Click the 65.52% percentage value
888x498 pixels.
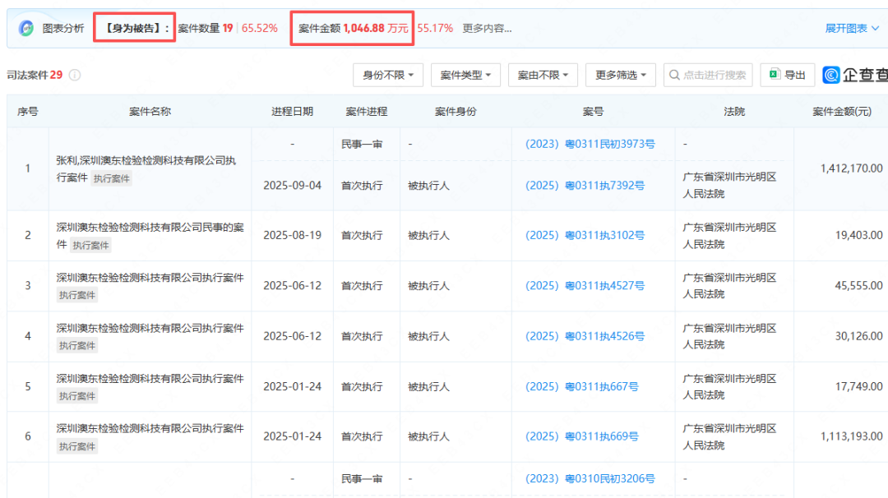click(x=259, y=28)
